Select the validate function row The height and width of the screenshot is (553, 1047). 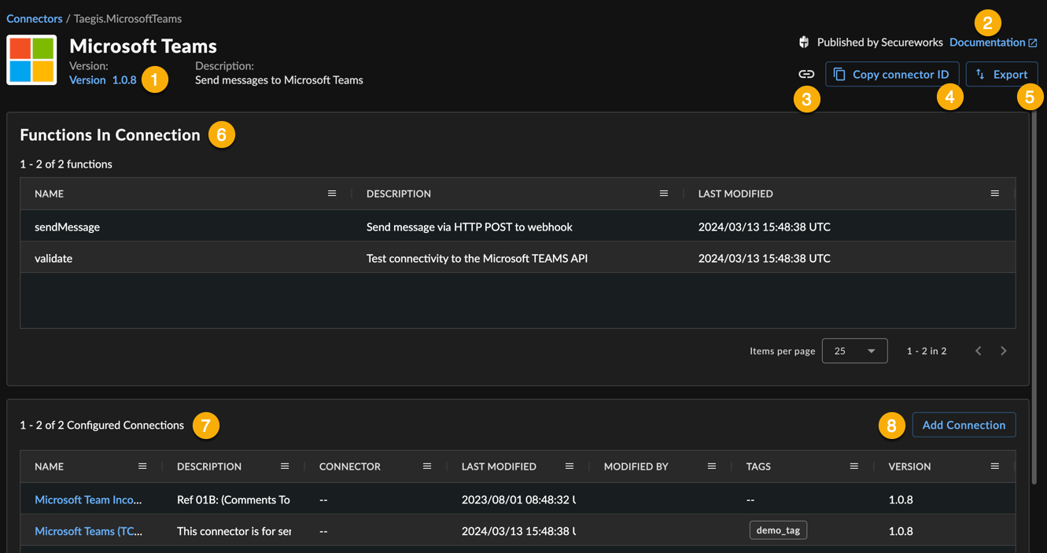pos(518,258)
